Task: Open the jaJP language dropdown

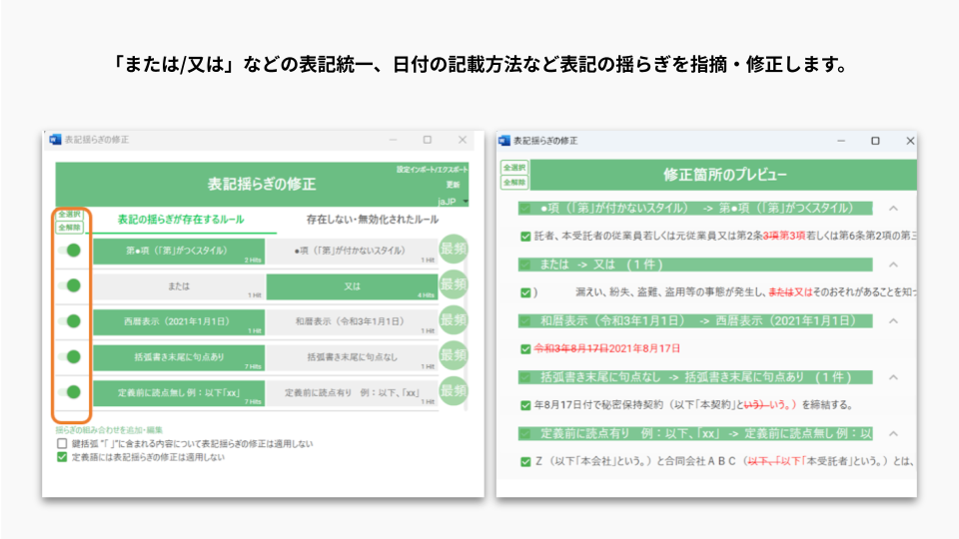Action: pos(454,201)
